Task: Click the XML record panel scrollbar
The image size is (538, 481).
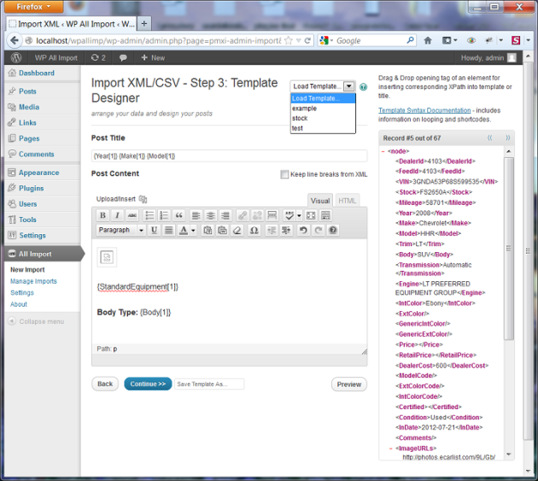Action: point(509,249)
